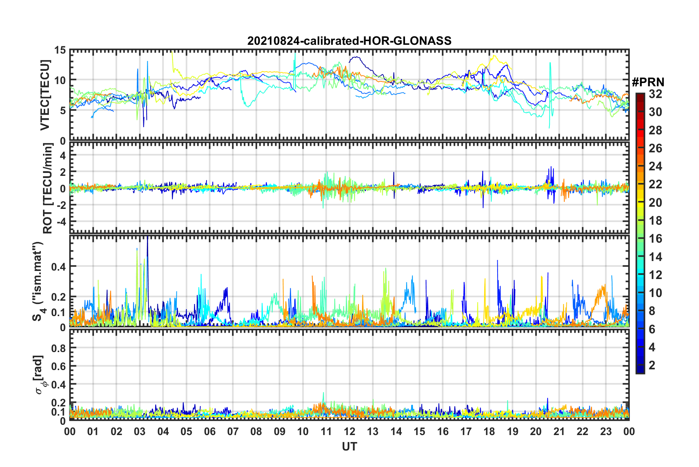This screenshot has height=467, width=699.
Task: Select the sigma-phi axis tick label 0.6
Action: tap(58, 366)
